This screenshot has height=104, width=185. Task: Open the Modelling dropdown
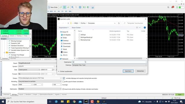pyautogui.click(x=40, y=81)
